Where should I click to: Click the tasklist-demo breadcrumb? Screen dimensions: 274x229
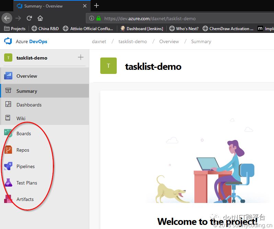(133, 41)
